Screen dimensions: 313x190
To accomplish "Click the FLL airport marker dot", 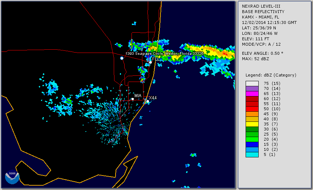I will point(150,62).
